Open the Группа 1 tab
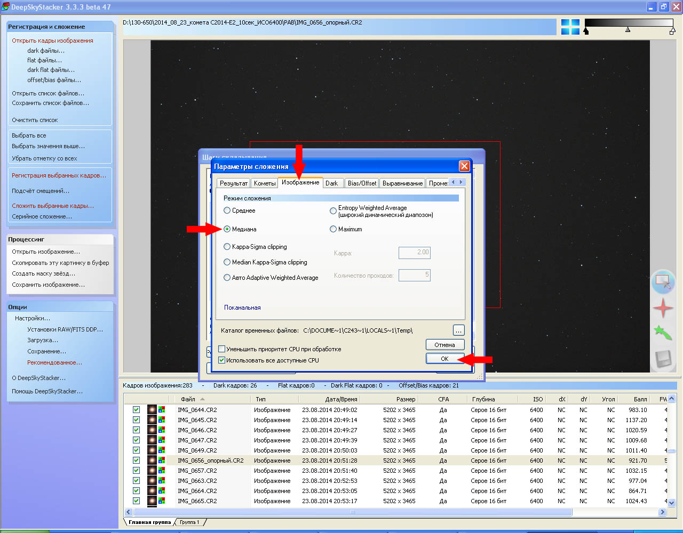This screenshot has width=683, height=533. point(189,522)
